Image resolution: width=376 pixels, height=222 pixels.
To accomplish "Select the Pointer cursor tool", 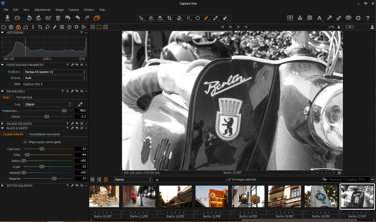I will click(x=141, y=18).
